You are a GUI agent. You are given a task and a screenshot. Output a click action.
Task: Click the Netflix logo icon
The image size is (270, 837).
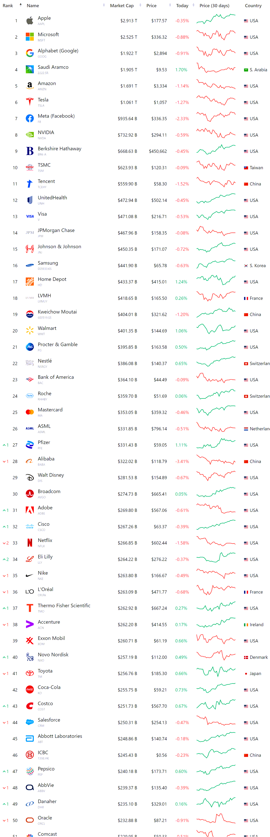[x=30, y=543]
